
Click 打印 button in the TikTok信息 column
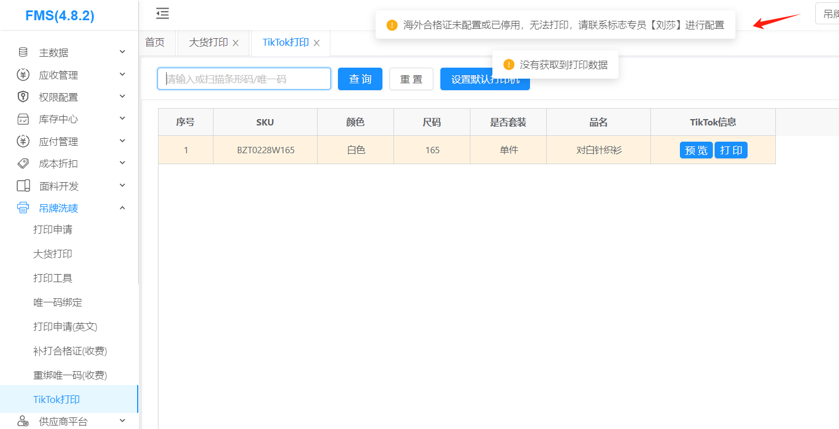pyautogui.click(x=731, y=150)
